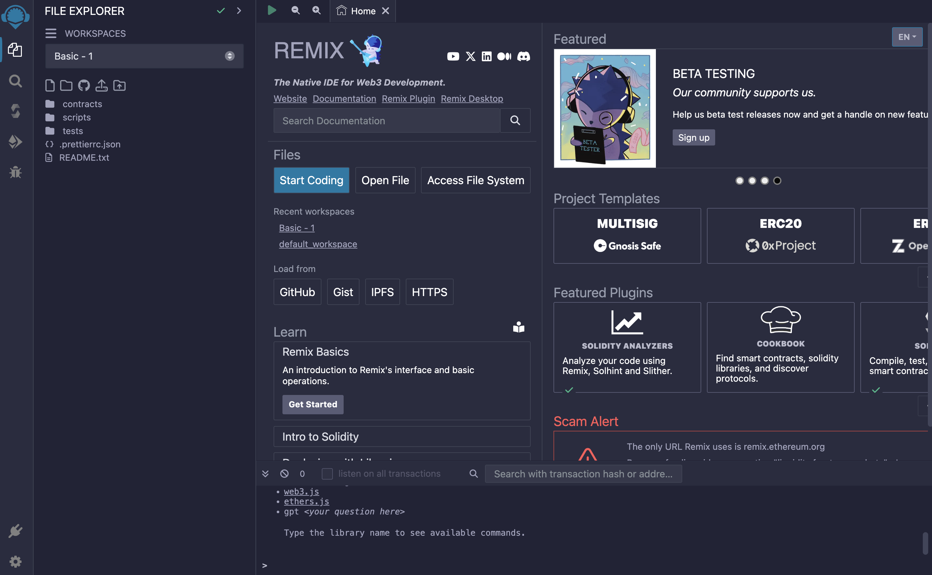Click inside the Search Documentation field

[386, 120]
